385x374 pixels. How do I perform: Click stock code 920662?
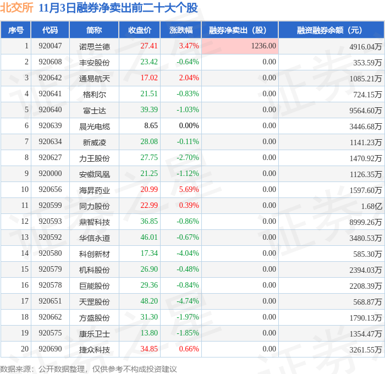pos(50,317)
